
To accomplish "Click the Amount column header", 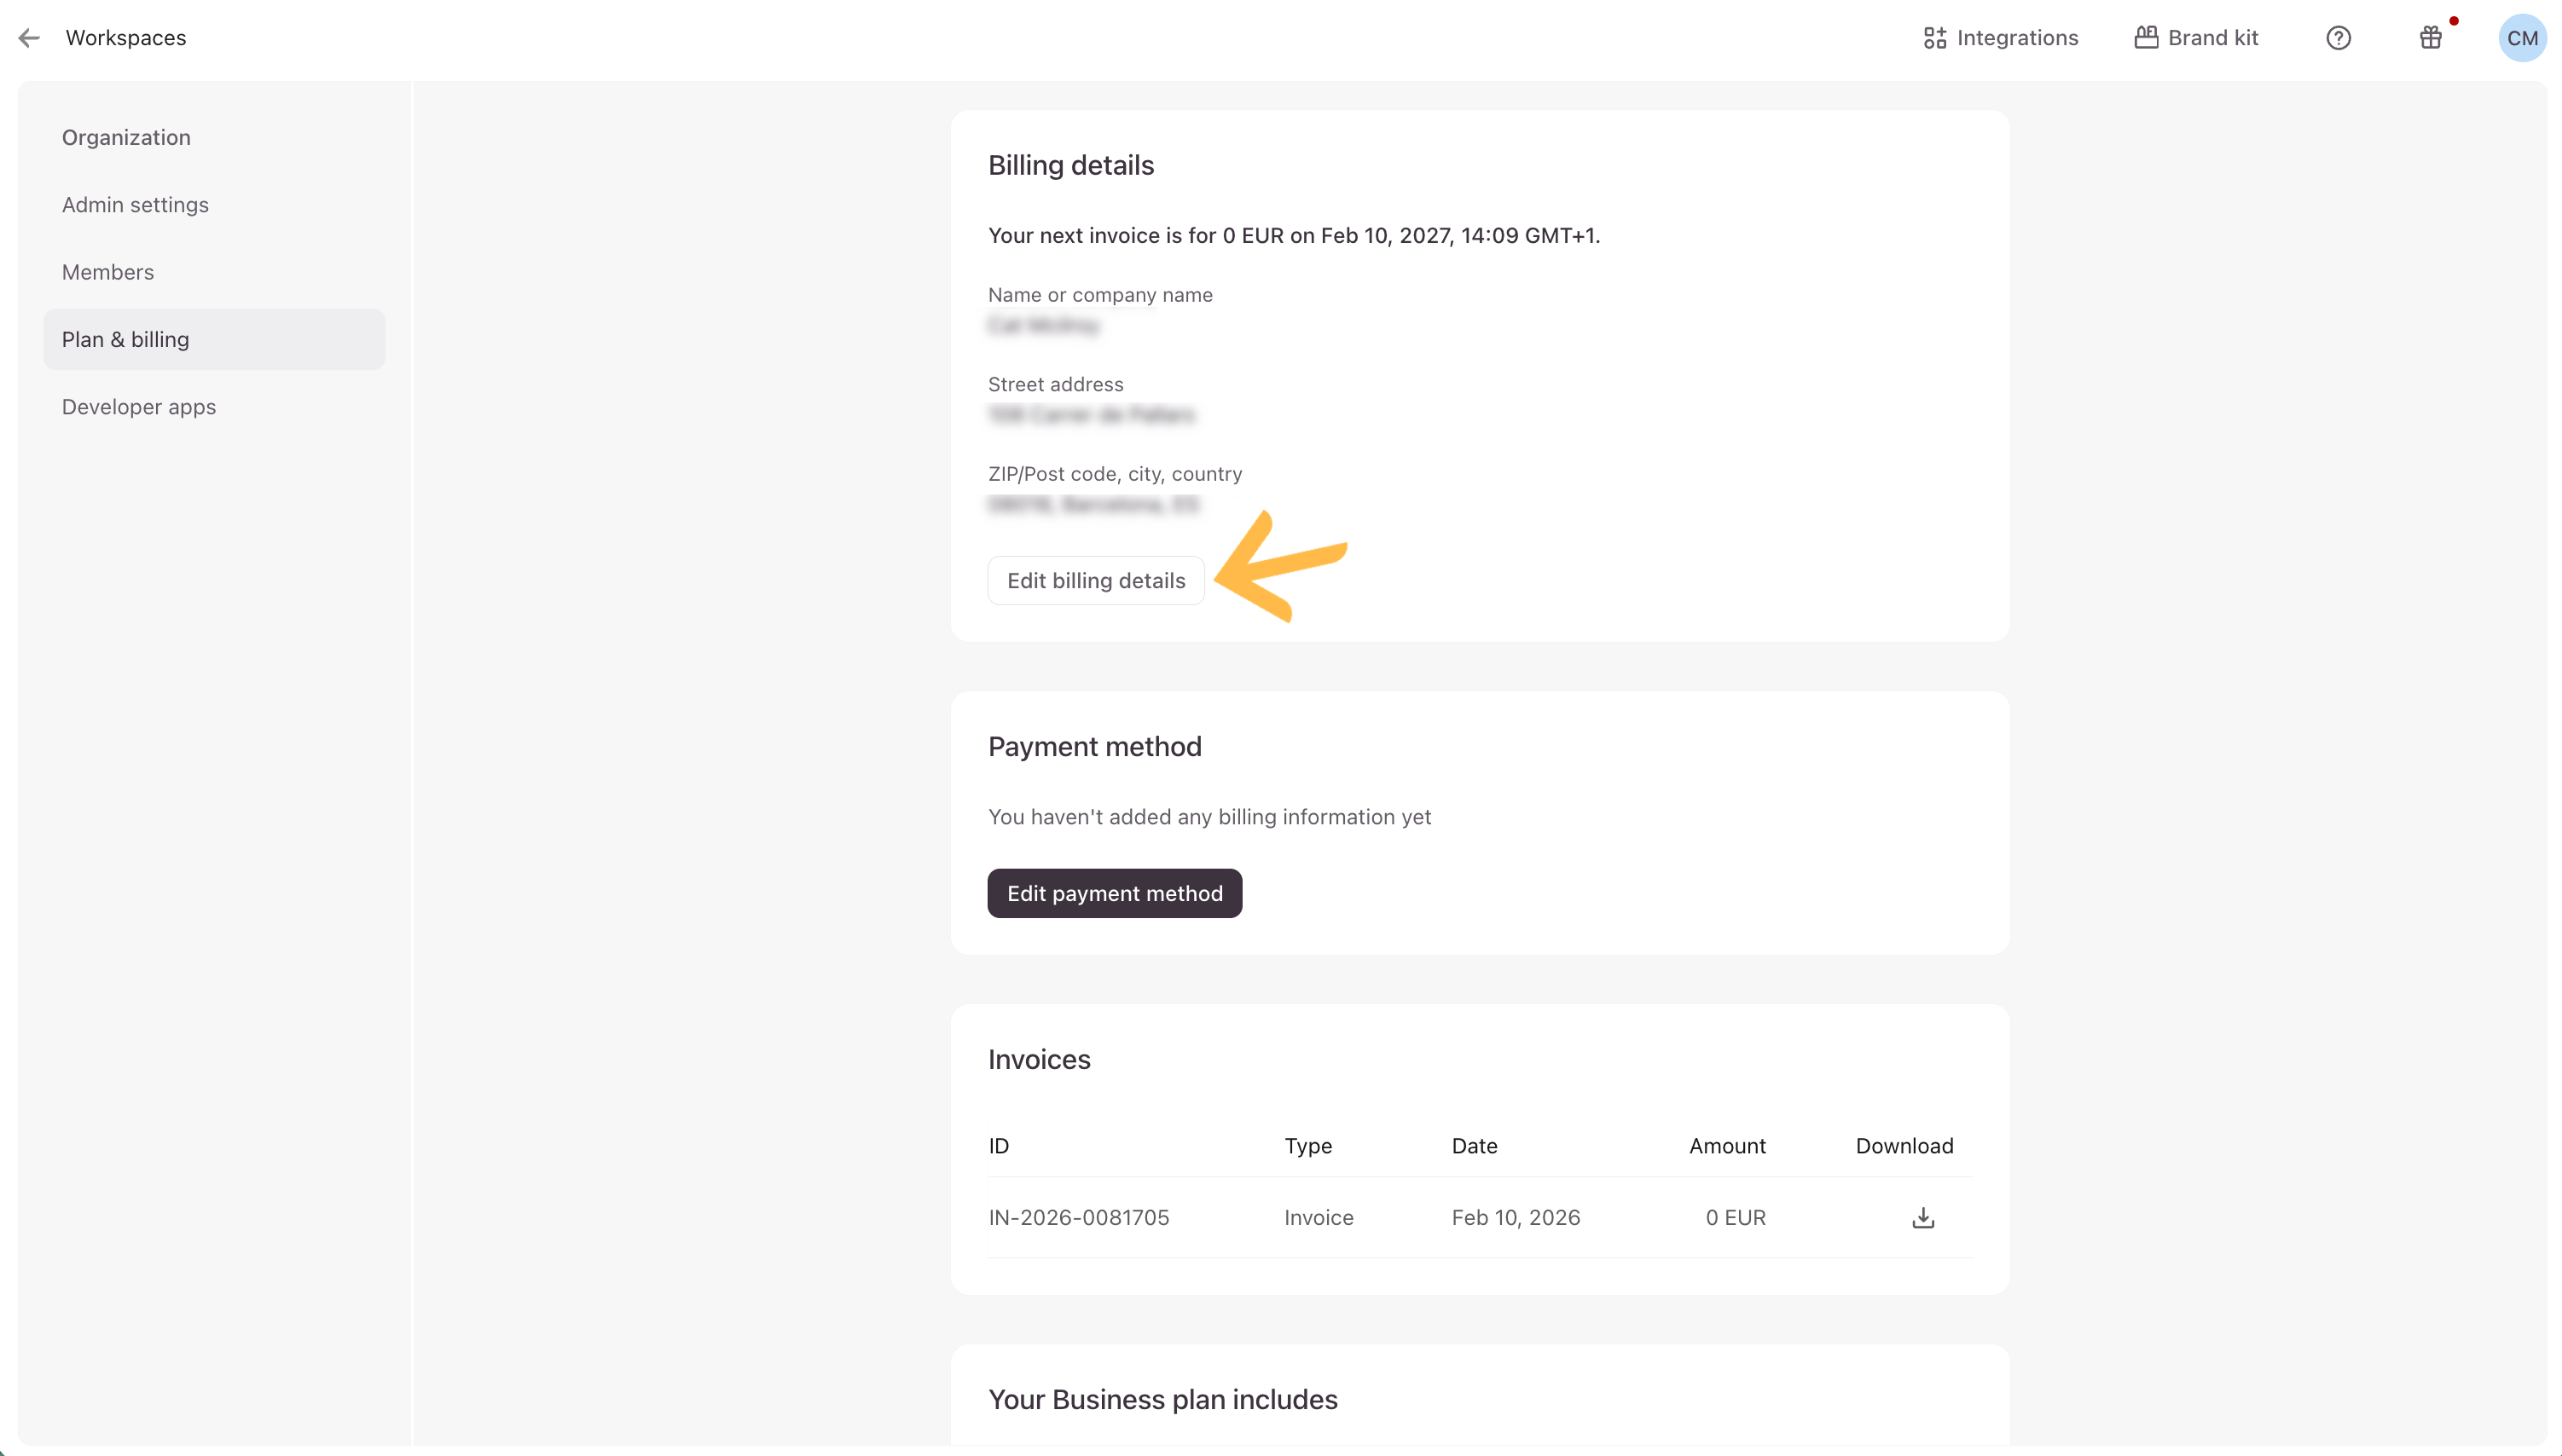I will click(1727, 1146).
